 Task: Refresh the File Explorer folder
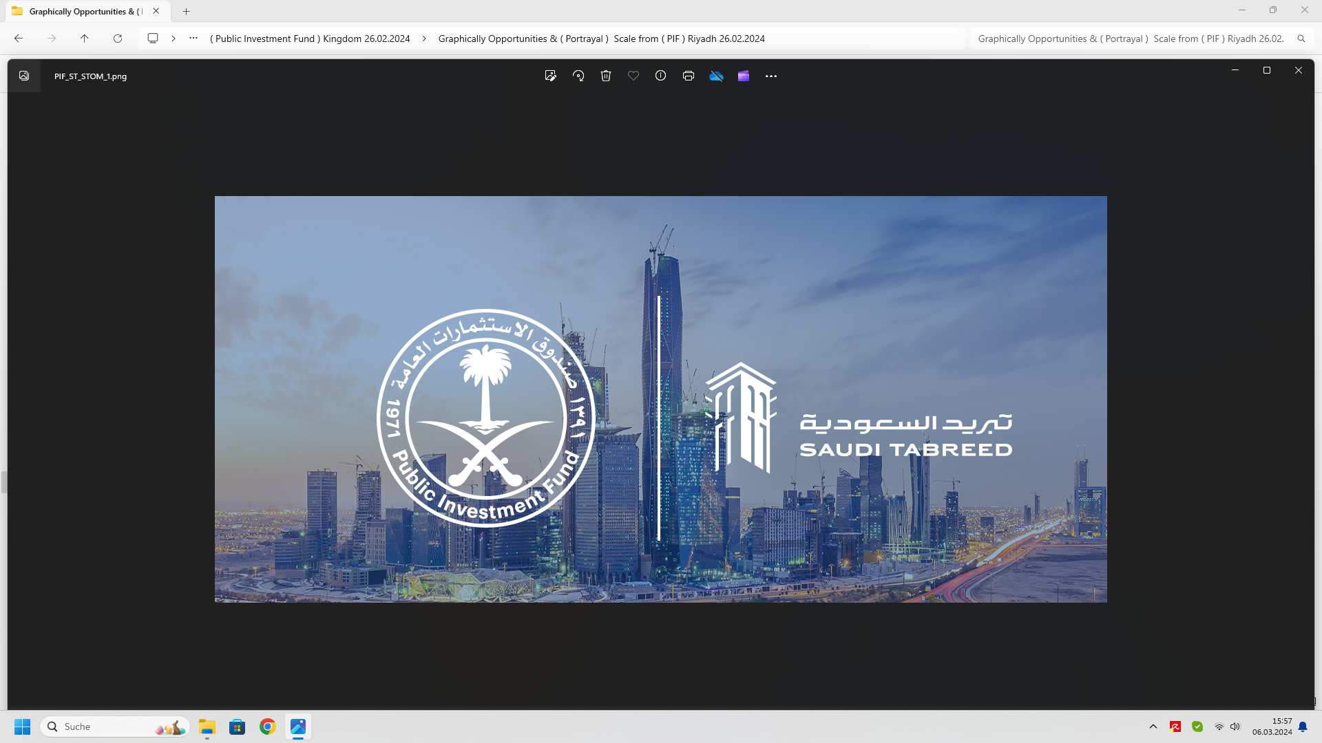[x=118, y=39]
